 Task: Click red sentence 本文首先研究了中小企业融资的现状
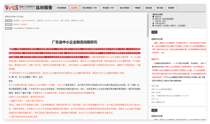pos(67,73)
